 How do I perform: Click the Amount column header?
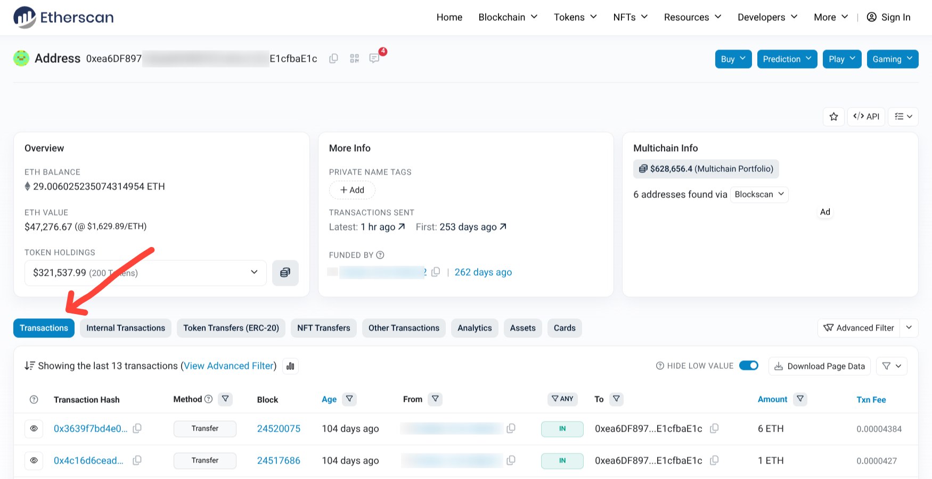772,400
